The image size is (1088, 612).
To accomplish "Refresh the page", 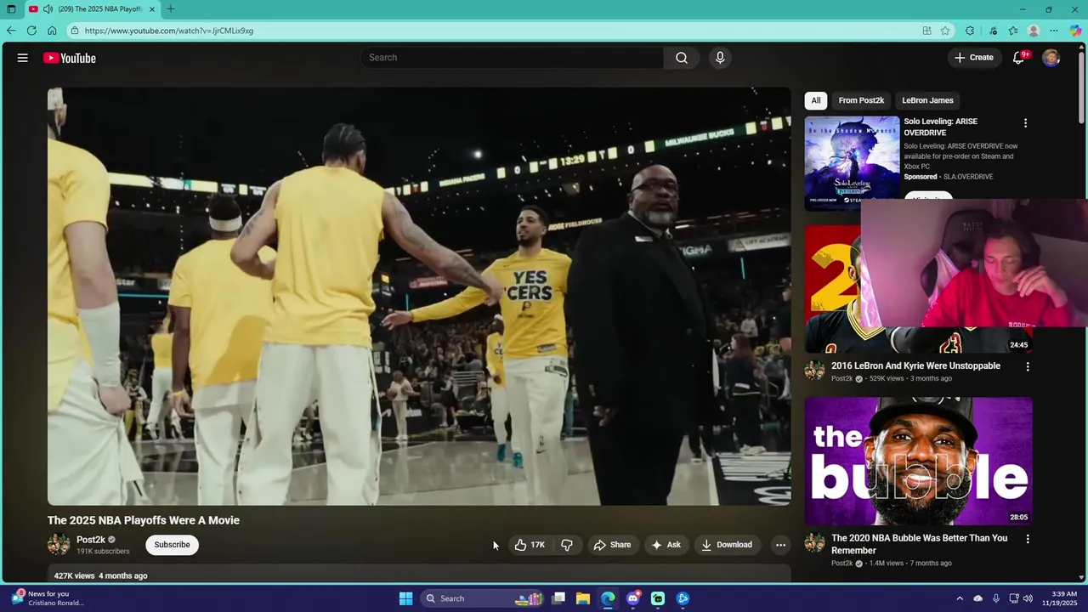I will pyautogui.click(x=31, y=31).
